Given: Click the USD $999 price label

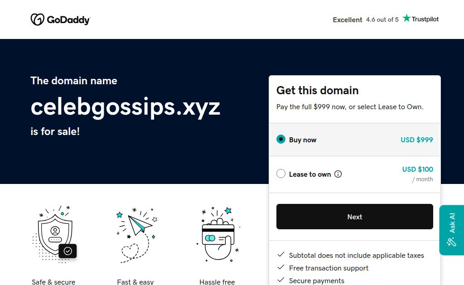Looking at the screenshot, I should 417,140.
